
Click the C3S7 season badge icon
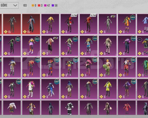(x=57, y=81)
